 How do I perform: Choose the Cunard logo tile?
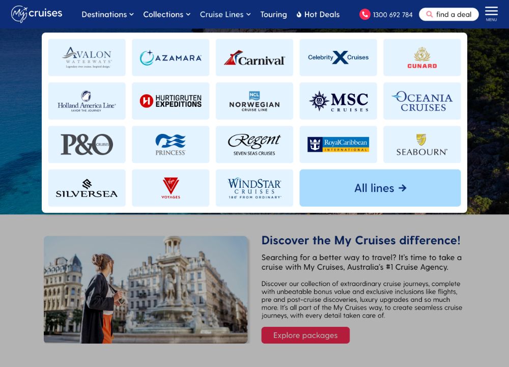422,58
